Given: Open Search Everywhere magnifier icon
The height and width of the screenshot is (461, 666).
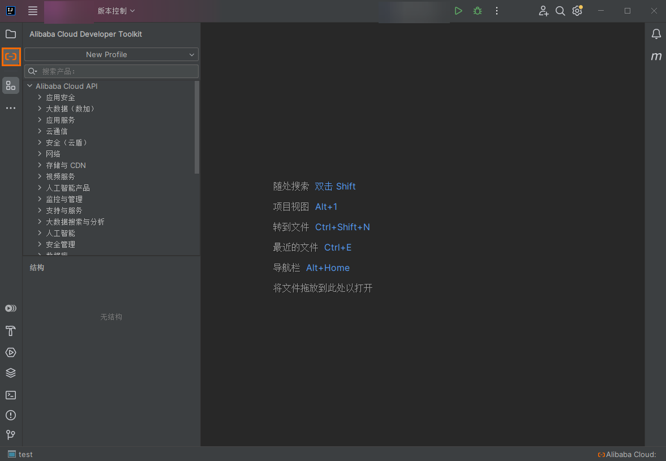Looking at the screenshot, I should coord(560,11).
